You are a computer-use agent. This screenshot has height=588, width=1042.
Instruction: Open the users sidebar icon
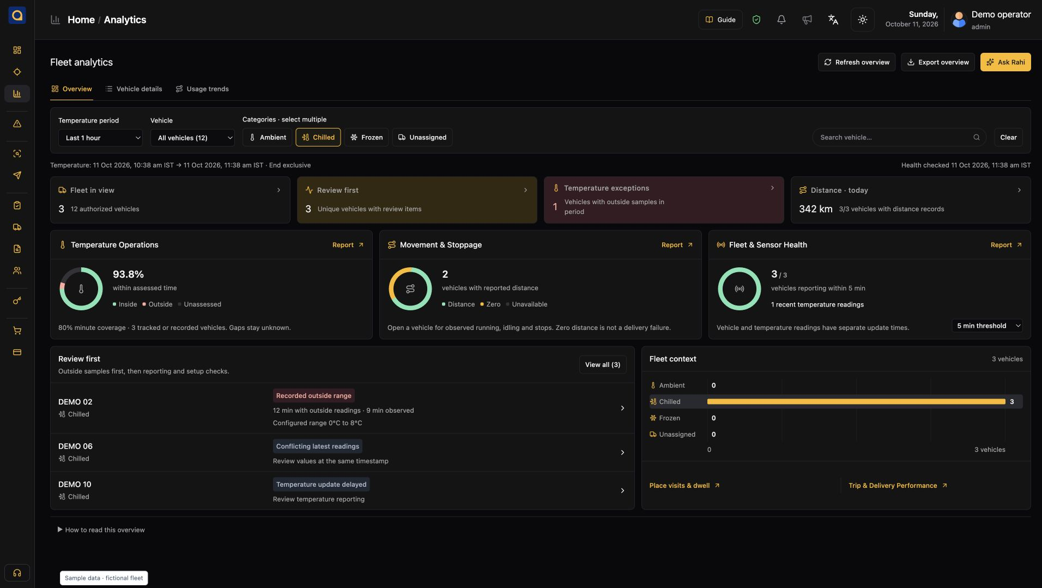coord(17,271)
